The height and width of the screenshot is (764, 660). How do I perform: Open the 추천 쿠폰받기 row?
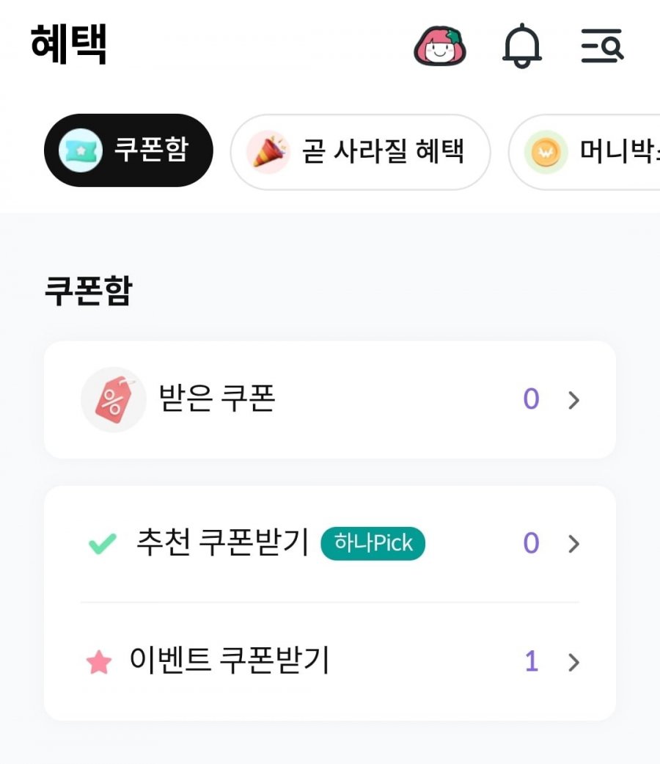(x=329, y=544)
